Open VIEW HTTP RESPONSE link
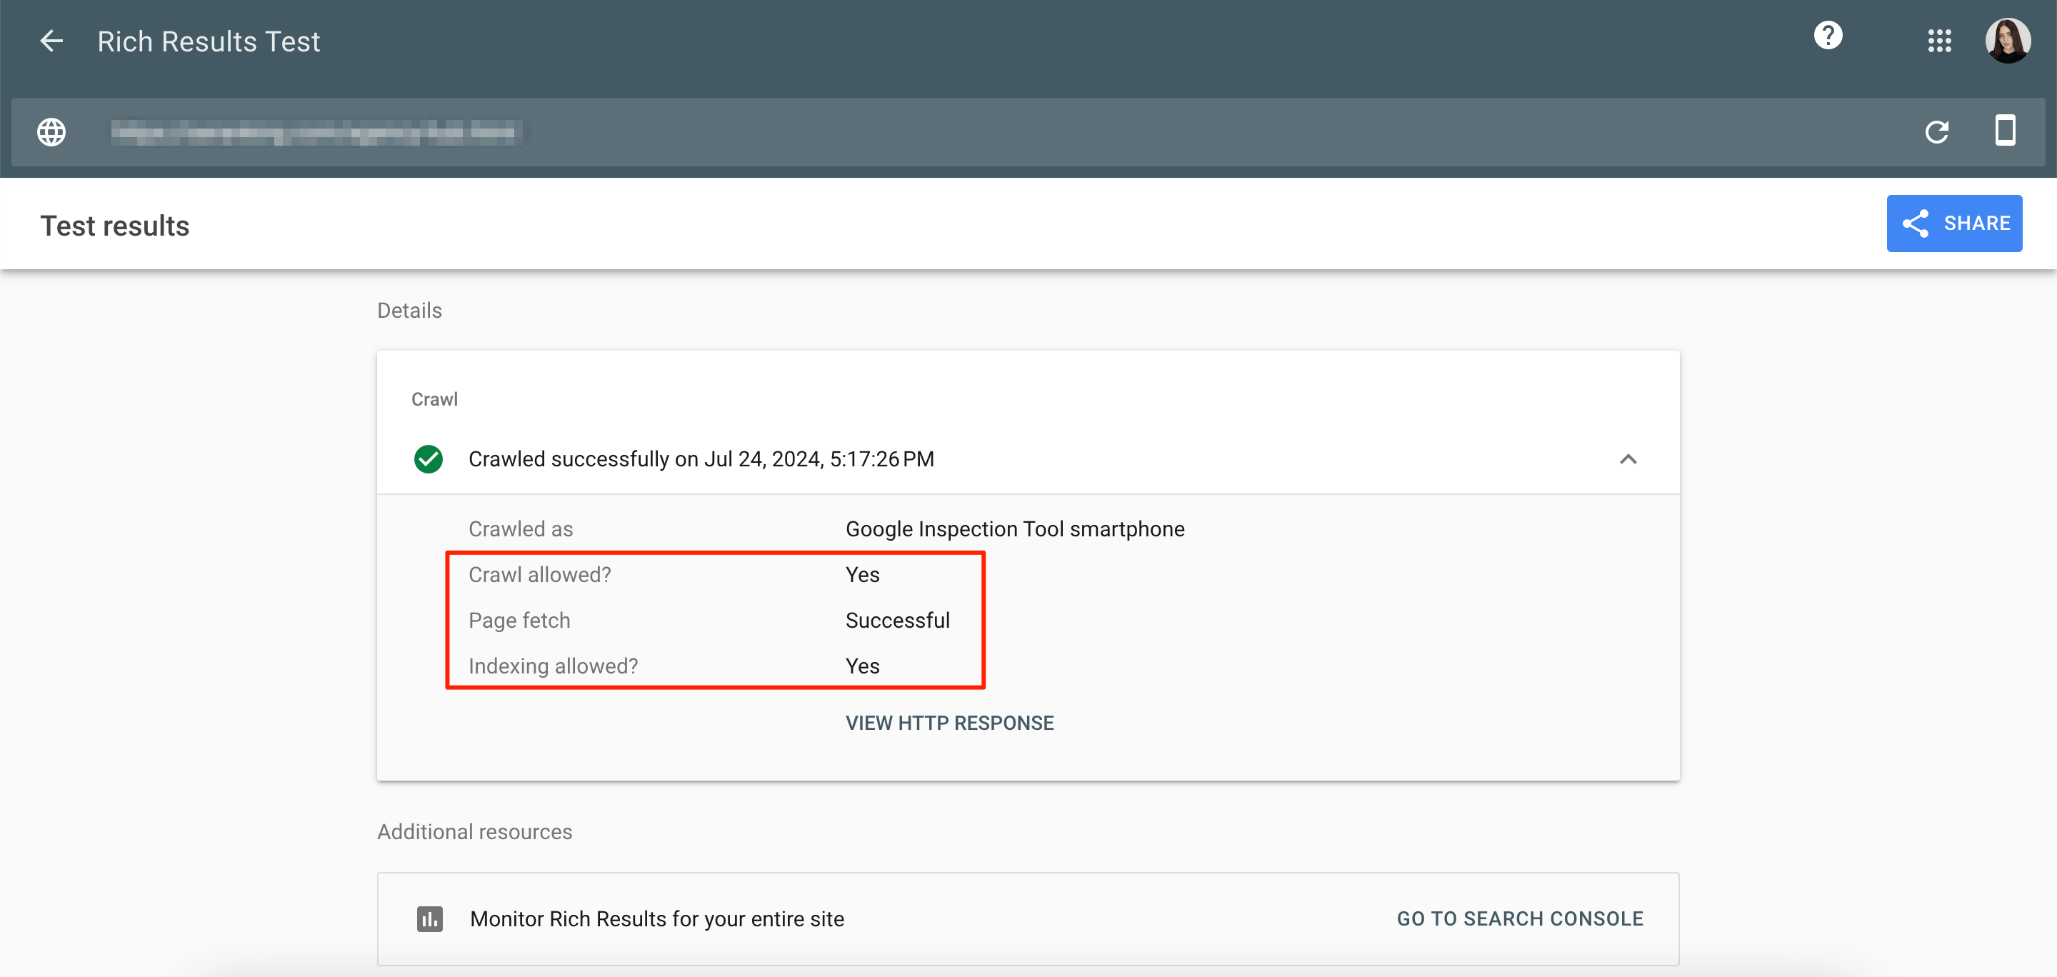The width and height of the screenshot is (2057, 977). coord(949,723)
